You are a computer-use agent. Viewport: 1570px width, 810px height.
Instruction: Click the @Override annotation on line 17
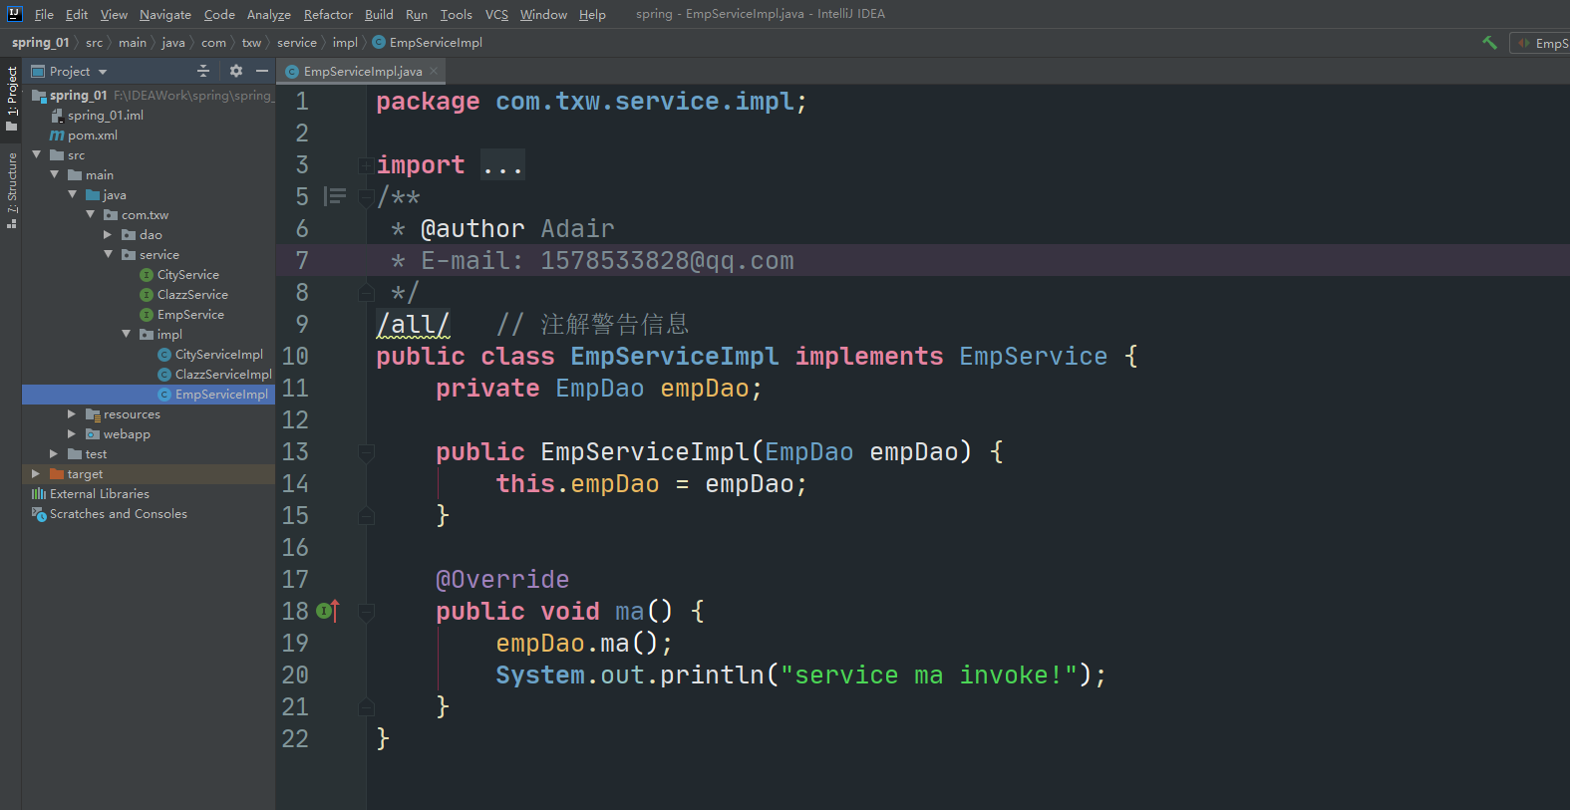(x=502, y=580)
